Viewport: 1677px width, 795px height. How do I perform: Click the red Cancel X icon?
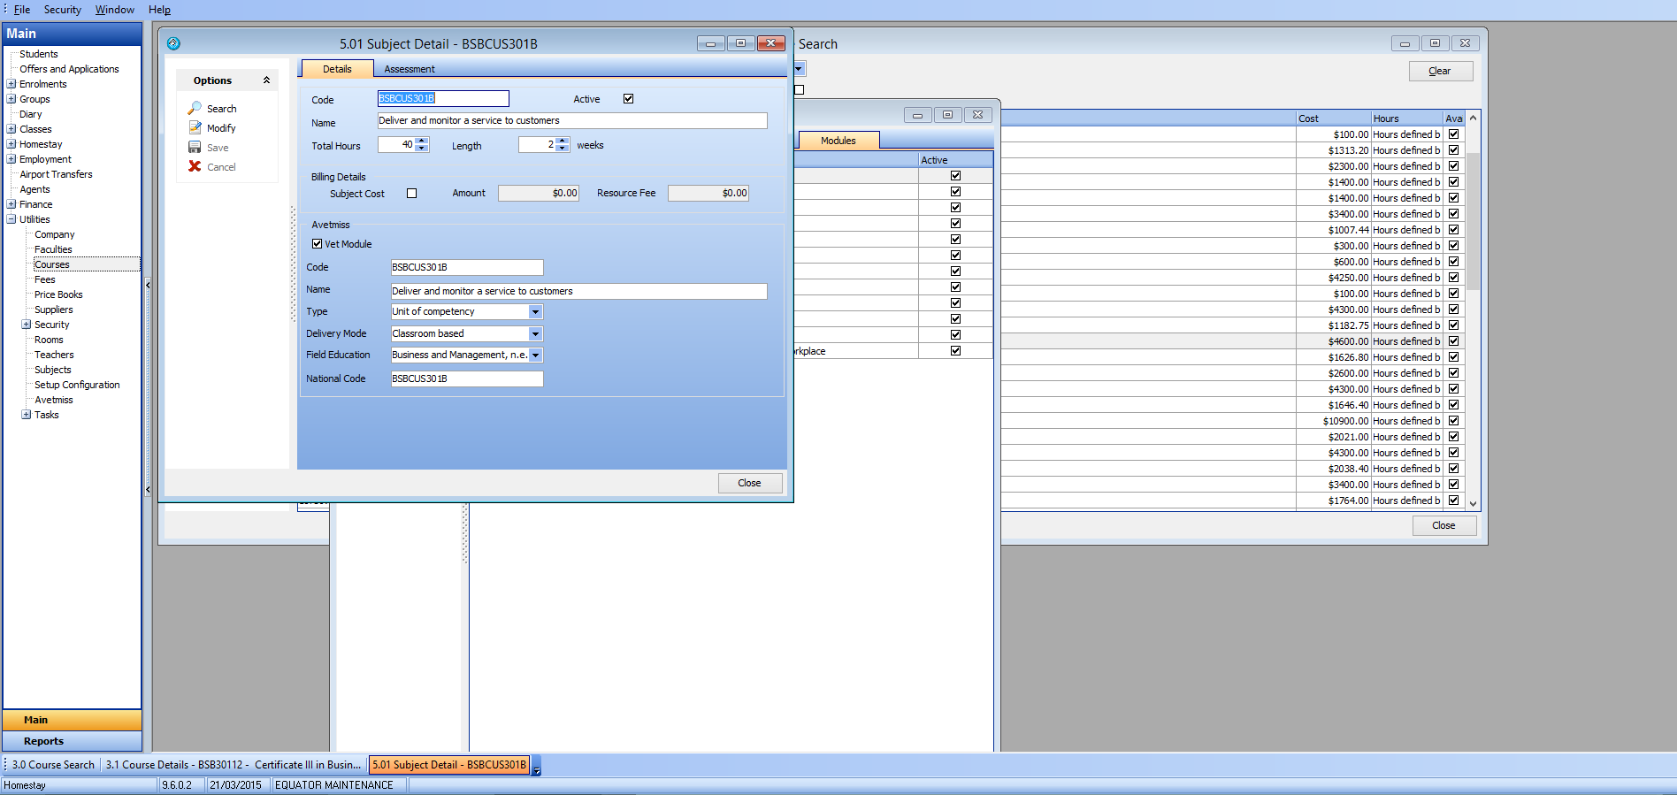coord(195,166)
